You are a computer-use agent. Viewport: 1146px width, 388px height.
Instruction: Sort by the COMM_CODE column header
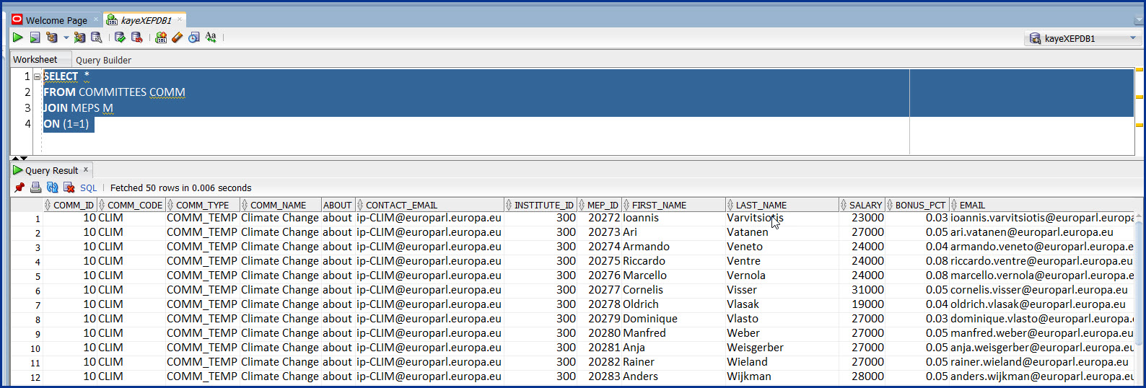click(131, 205)
